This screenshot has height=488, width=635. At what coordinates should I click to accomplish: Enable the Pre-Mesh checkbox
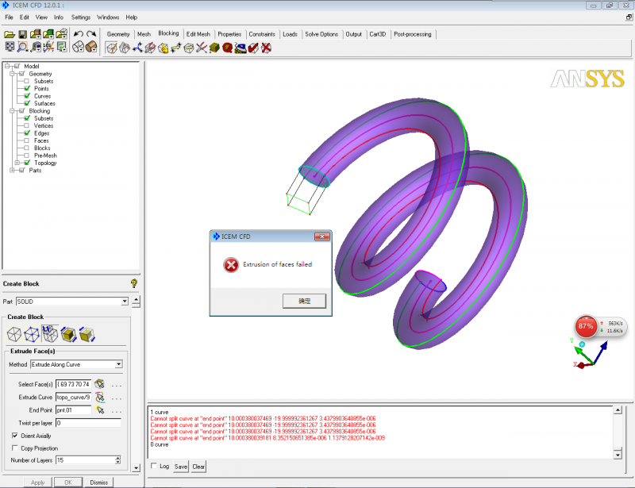(27, 155)
